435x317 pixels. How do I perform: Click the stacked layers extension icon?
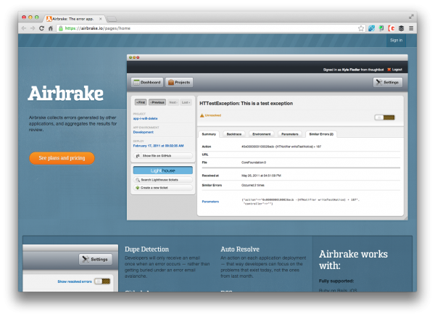click(x=401, y=28)
